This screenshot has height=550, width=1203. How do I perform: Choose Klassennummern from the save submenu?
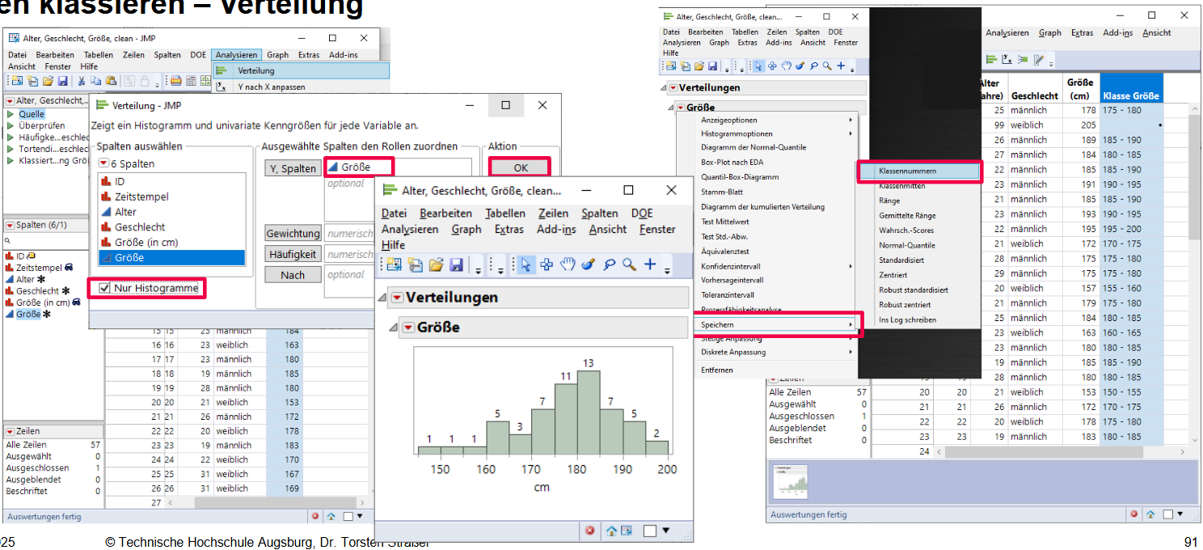[x=918, y=171]
